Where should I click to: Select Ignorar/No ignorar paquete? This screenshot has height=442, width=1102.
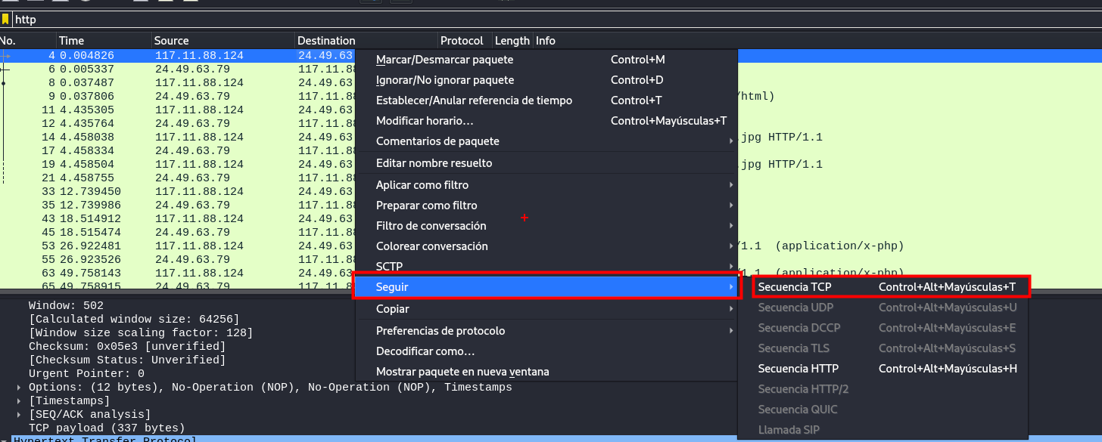click(444, 80)
